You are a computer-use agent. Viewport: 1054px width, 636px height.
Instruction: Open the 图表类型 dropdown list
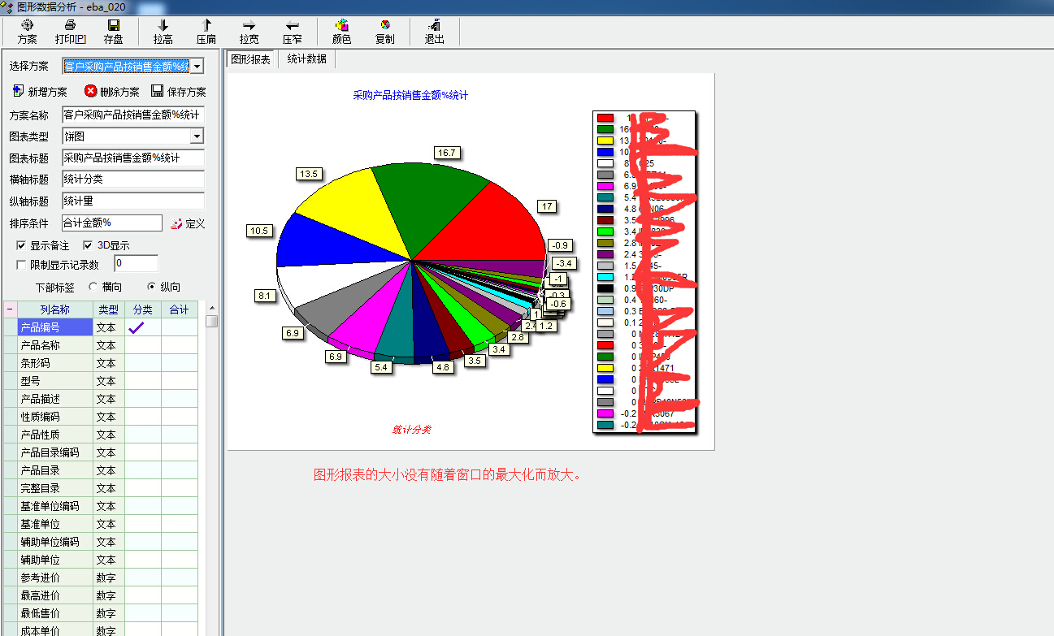197,136
